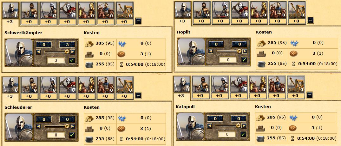Click the large Schwertkämpfer unit portrait
The height and width of the screenshot is (146, 341).
tap(19, 52)
